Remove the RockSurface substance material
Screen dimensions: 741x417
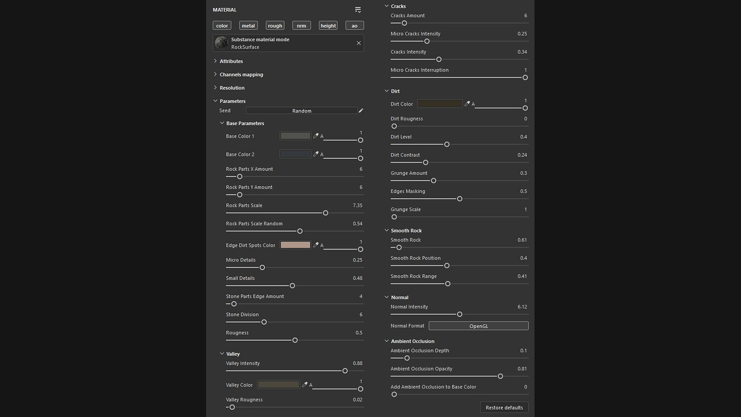(359, 43)
